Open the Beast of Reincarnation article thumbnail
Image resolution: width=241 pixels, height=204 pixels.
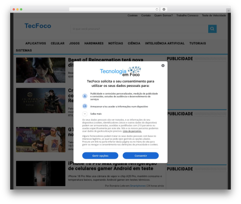pos(40,70)
